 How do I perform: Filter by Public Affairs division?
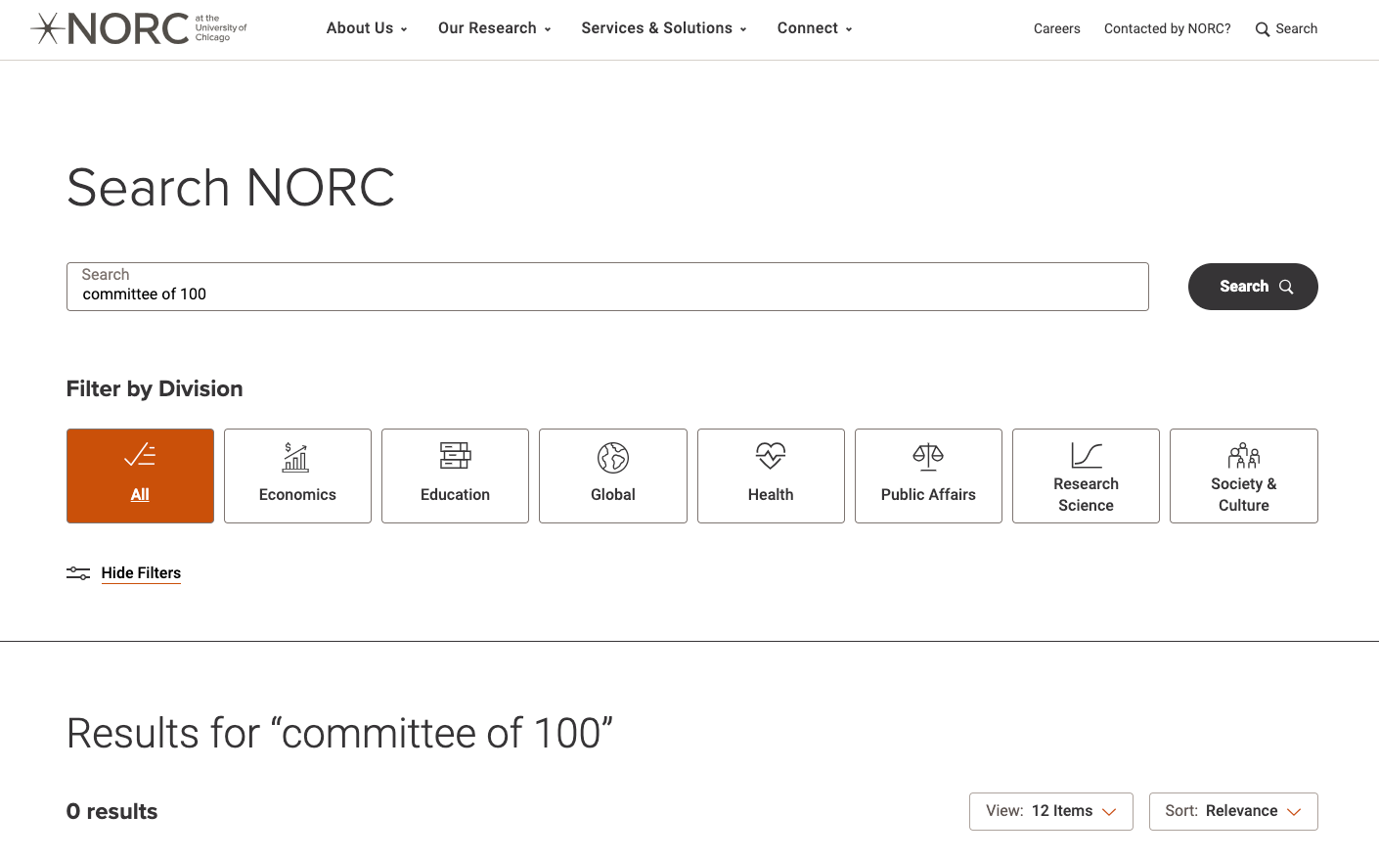[928, 475]
